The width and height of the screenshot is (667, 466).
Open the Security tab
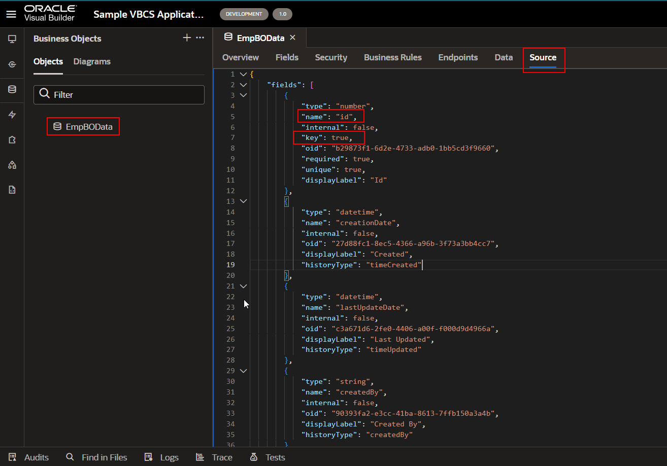(x=331, y=57)
